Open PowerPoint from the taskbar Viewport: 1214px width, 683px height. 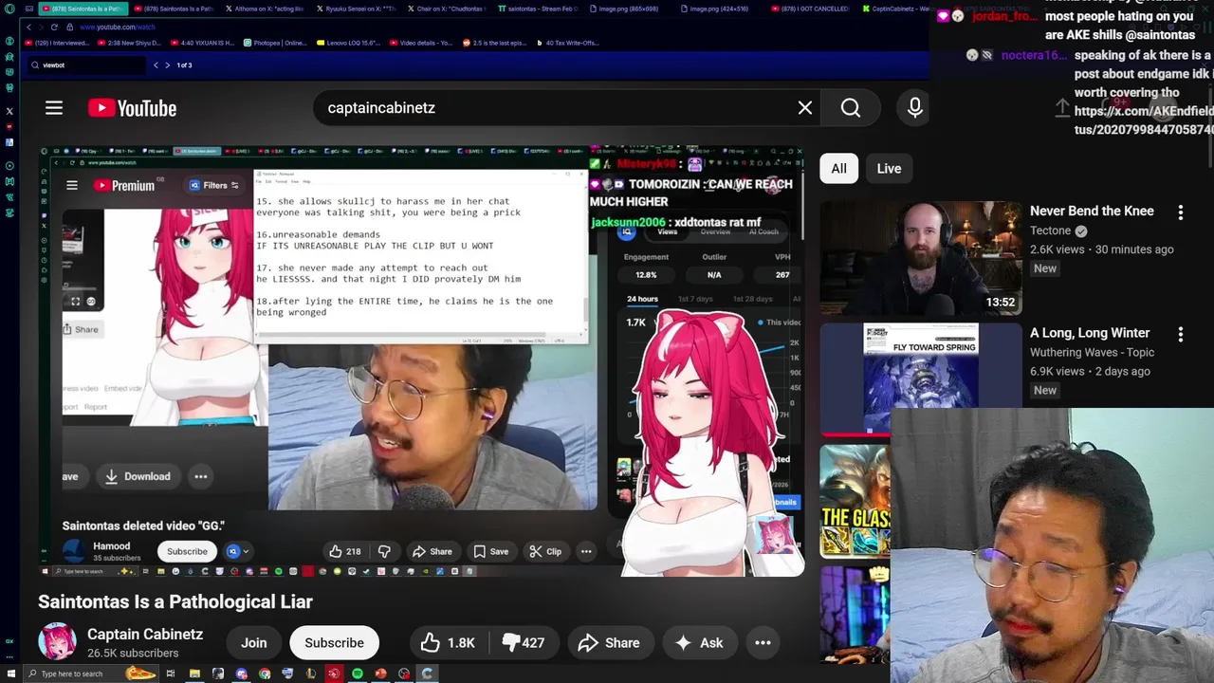[x=380, y=674]
